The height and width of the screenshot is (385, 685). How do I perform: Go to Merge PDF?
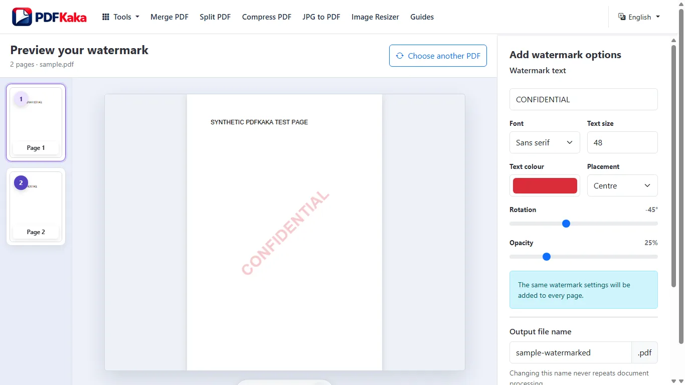[x=169, y=17]
